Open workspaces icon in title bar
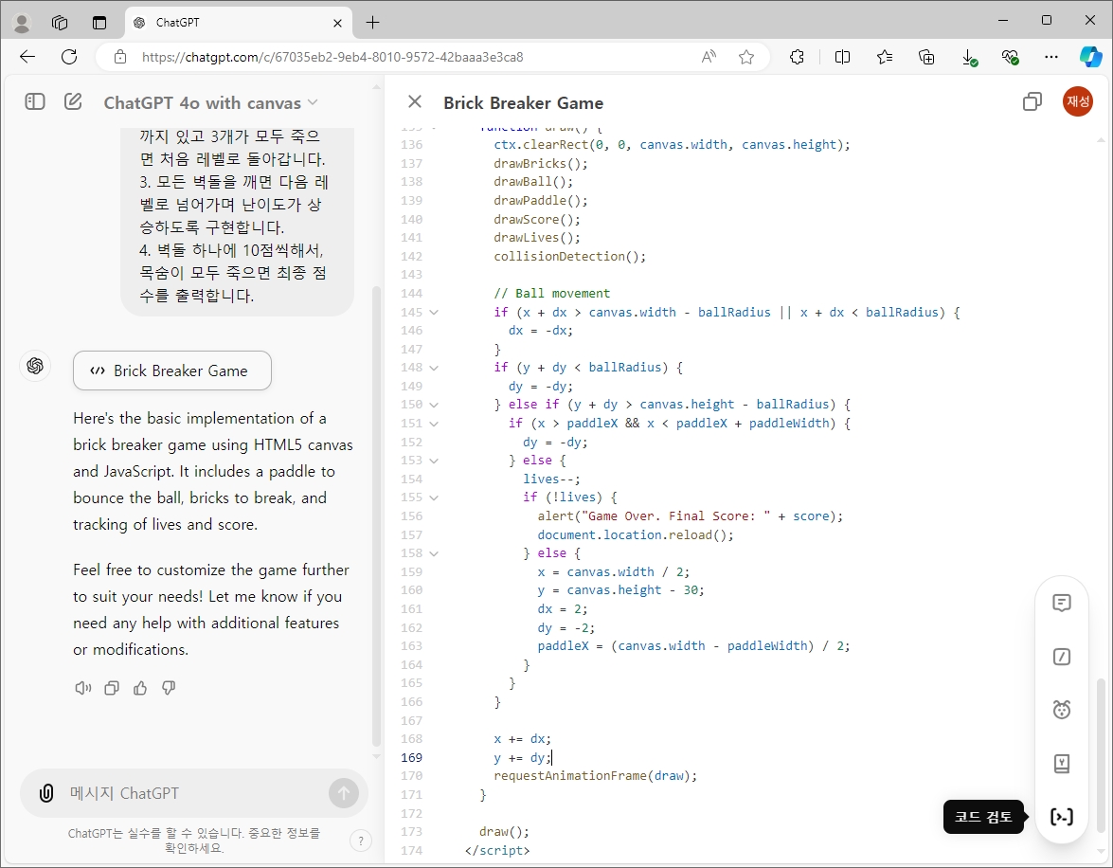The width and height of the screenshot is (1113, 868). (60, 23)
